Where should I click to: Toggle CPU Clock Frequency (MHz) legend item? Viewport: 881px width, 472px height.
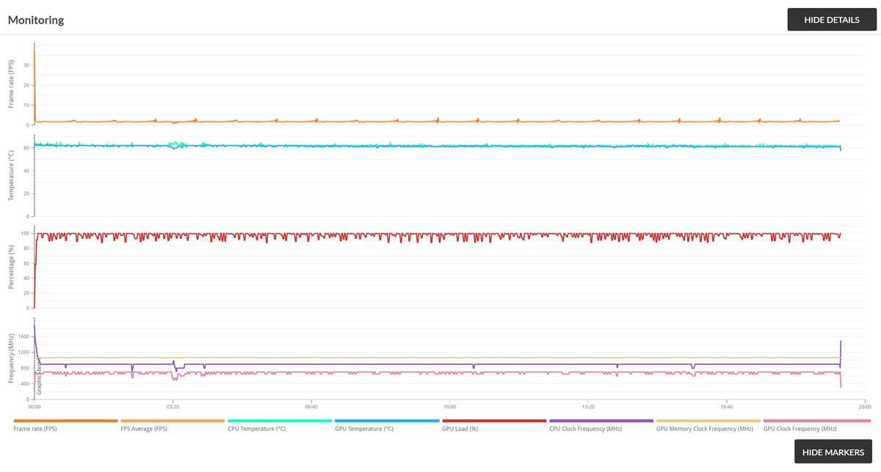point(601,421)
